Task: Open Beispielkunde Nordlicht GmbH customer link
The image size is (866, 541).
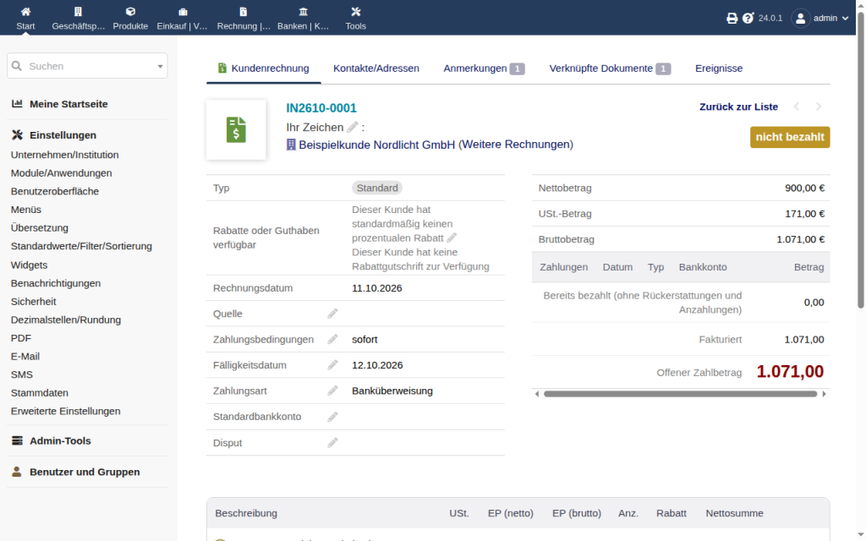Action: click(x=376, y=145)
